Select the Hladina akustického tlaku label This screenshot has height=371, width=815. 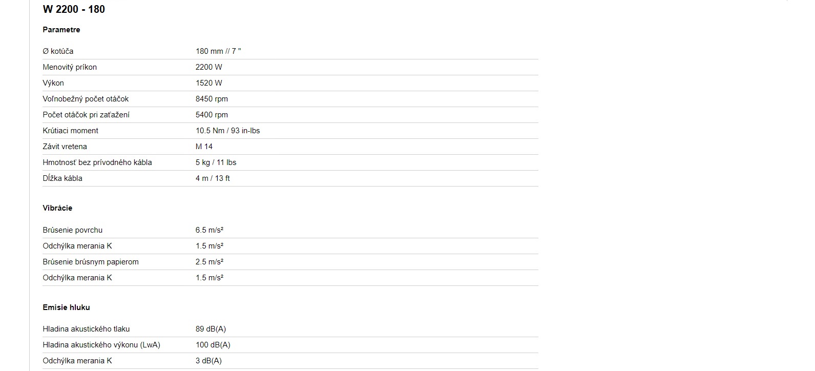tap(86, 329)
